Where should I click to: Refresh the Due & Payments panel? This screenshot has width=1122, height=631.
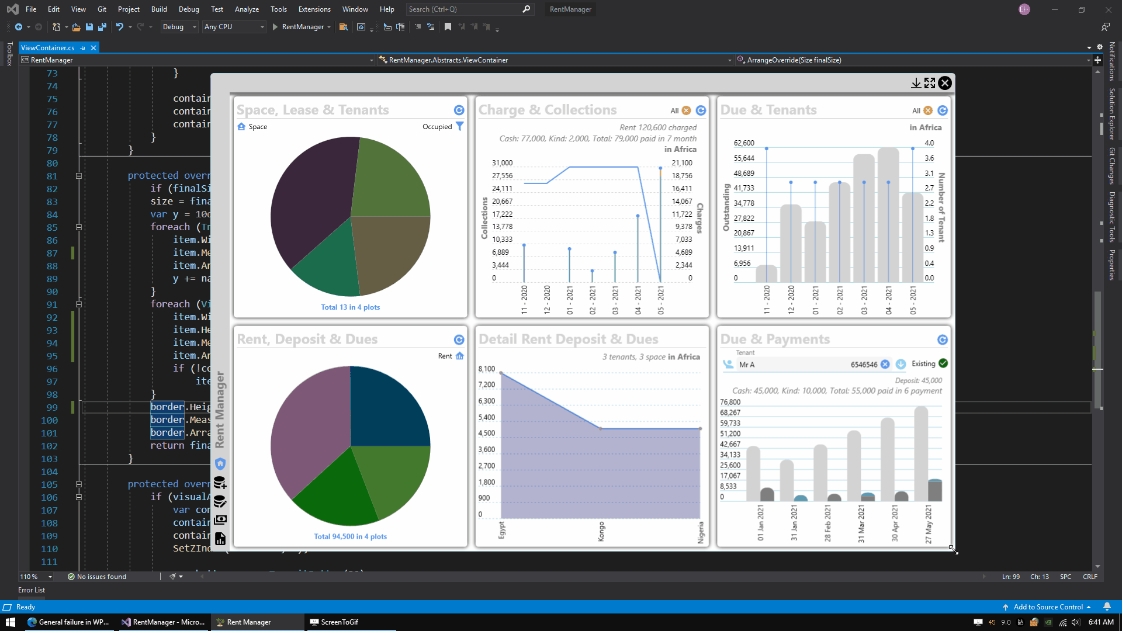click(x=943, y=340)
